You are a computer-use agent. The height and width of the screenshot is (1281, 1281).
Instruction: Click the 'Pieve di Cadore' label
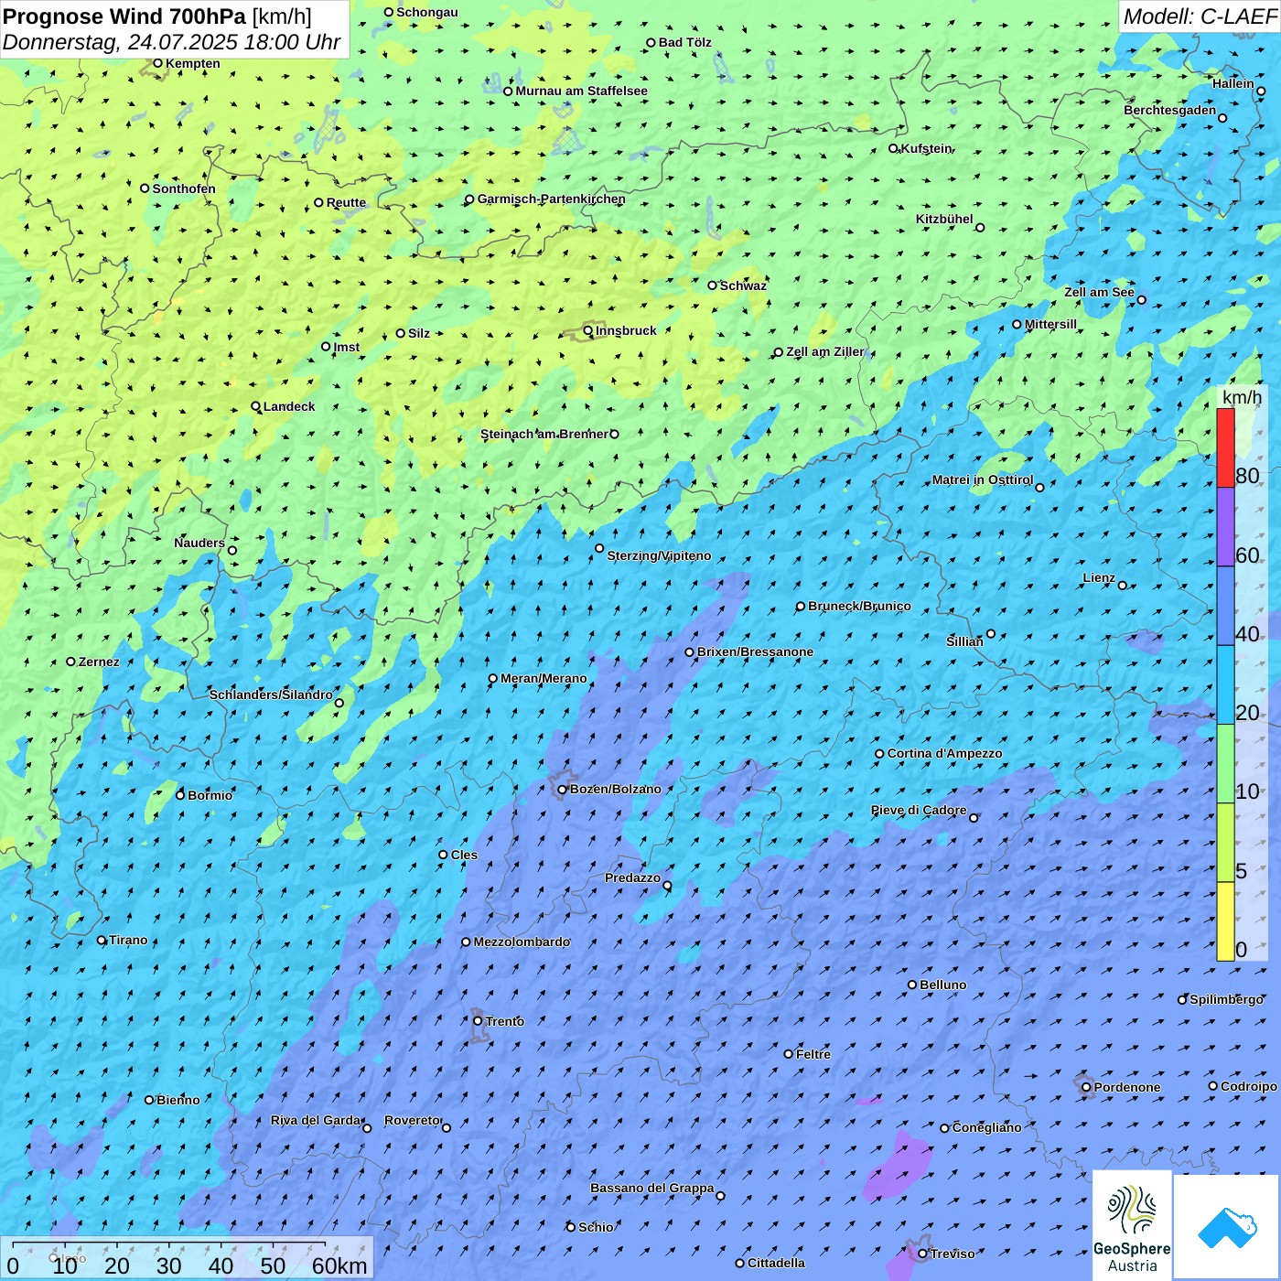(x=919, y=810)
